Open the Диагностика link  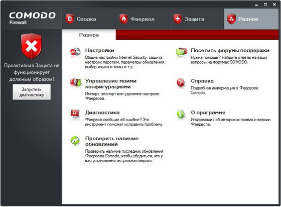click(102, 113)
